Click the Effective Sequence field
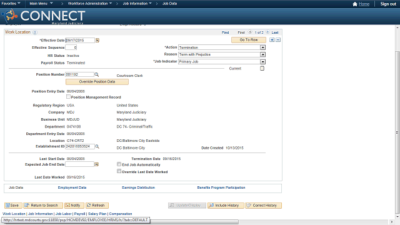This screenshot has width=400, height=225. 71,47
